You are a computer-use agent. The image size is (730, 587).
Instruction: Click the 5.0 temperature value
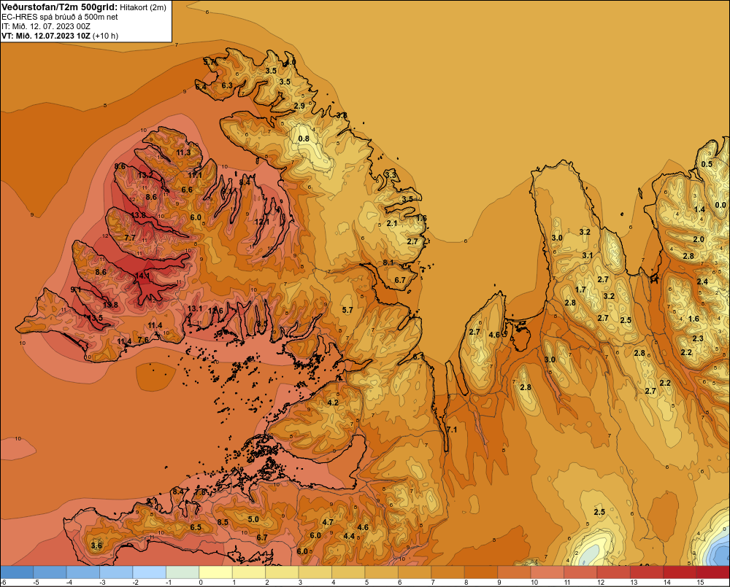(x=253, y=519)
